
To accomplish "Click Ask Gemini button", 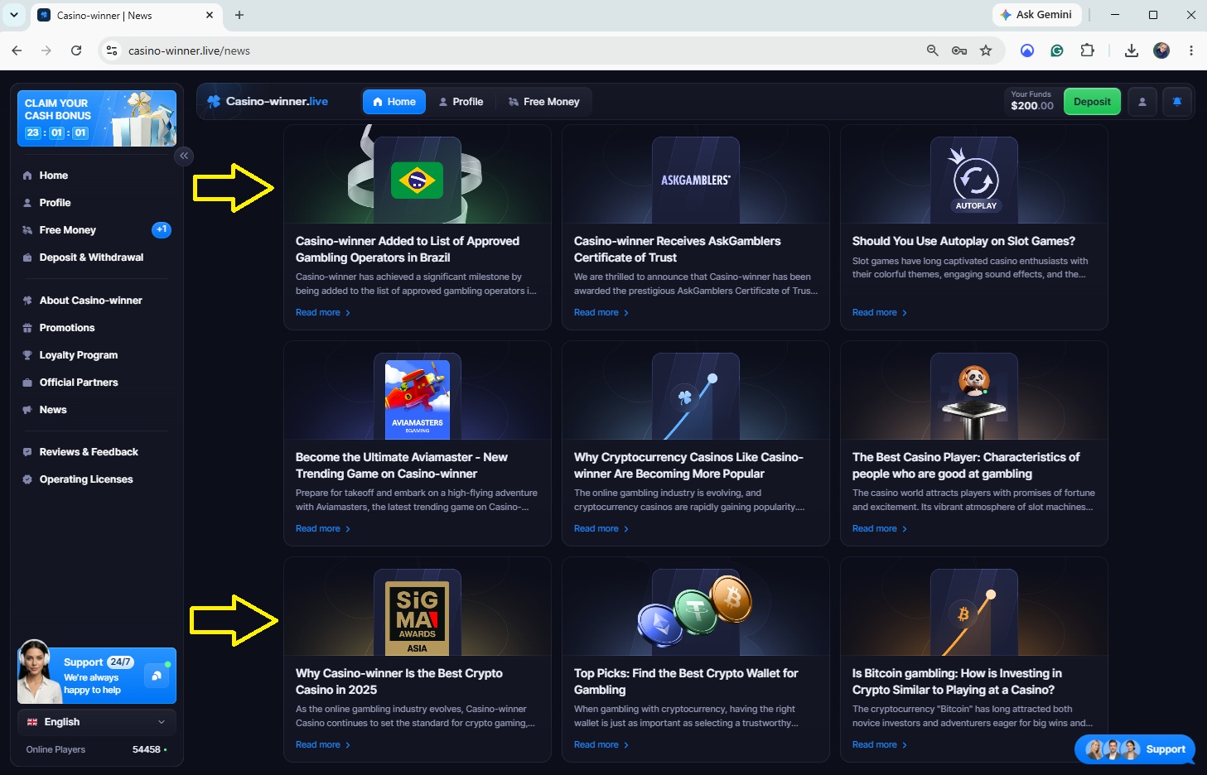I will point(1036,15).
